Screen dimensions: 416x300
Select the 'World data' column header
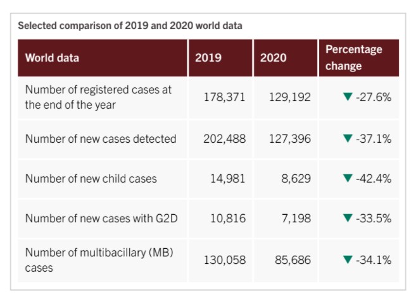pyautogui.click(x=52, y=58)
